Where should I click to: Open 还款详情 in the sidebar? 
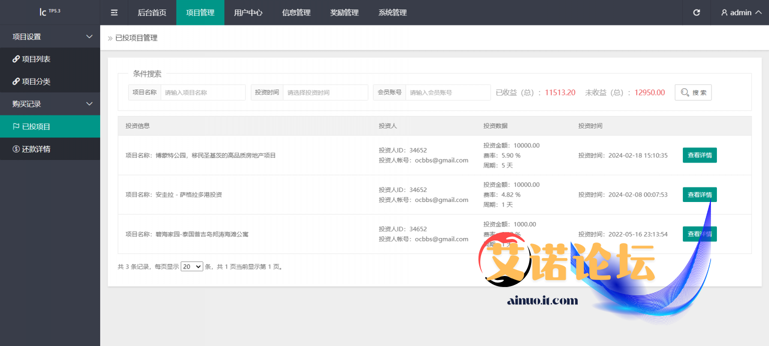point(50,149)
